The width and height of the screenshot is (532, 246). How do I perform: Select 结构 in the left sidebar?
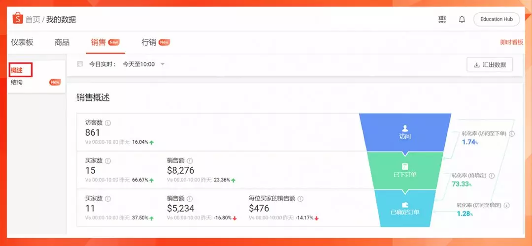pyautogui.click(x=17, y=82)
